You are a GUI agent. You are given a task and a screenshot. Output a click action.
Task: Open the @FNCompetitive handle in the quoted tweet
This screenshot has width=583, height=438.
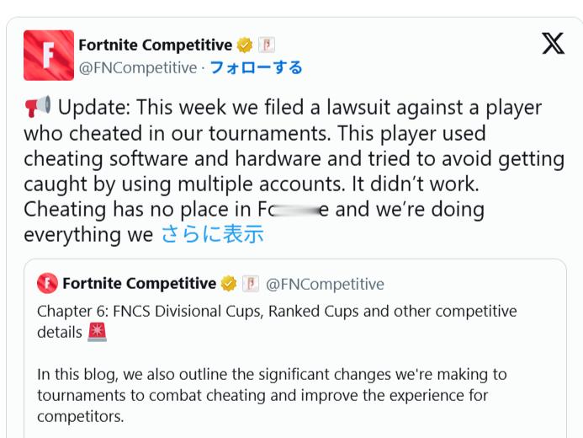[x=325, y=285]
